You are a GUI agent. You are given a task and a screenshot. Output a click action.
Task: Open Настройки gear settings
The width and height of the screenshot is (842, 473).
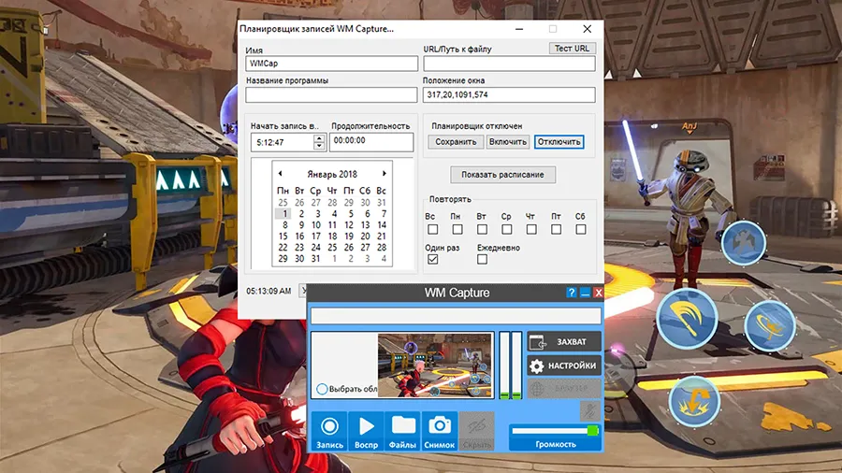[564, 366]
